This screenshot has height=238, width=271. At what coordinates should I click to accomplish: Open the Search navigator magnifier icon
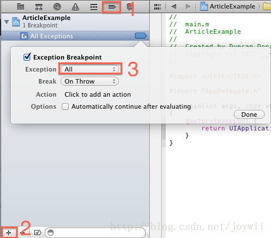point(57,7)
